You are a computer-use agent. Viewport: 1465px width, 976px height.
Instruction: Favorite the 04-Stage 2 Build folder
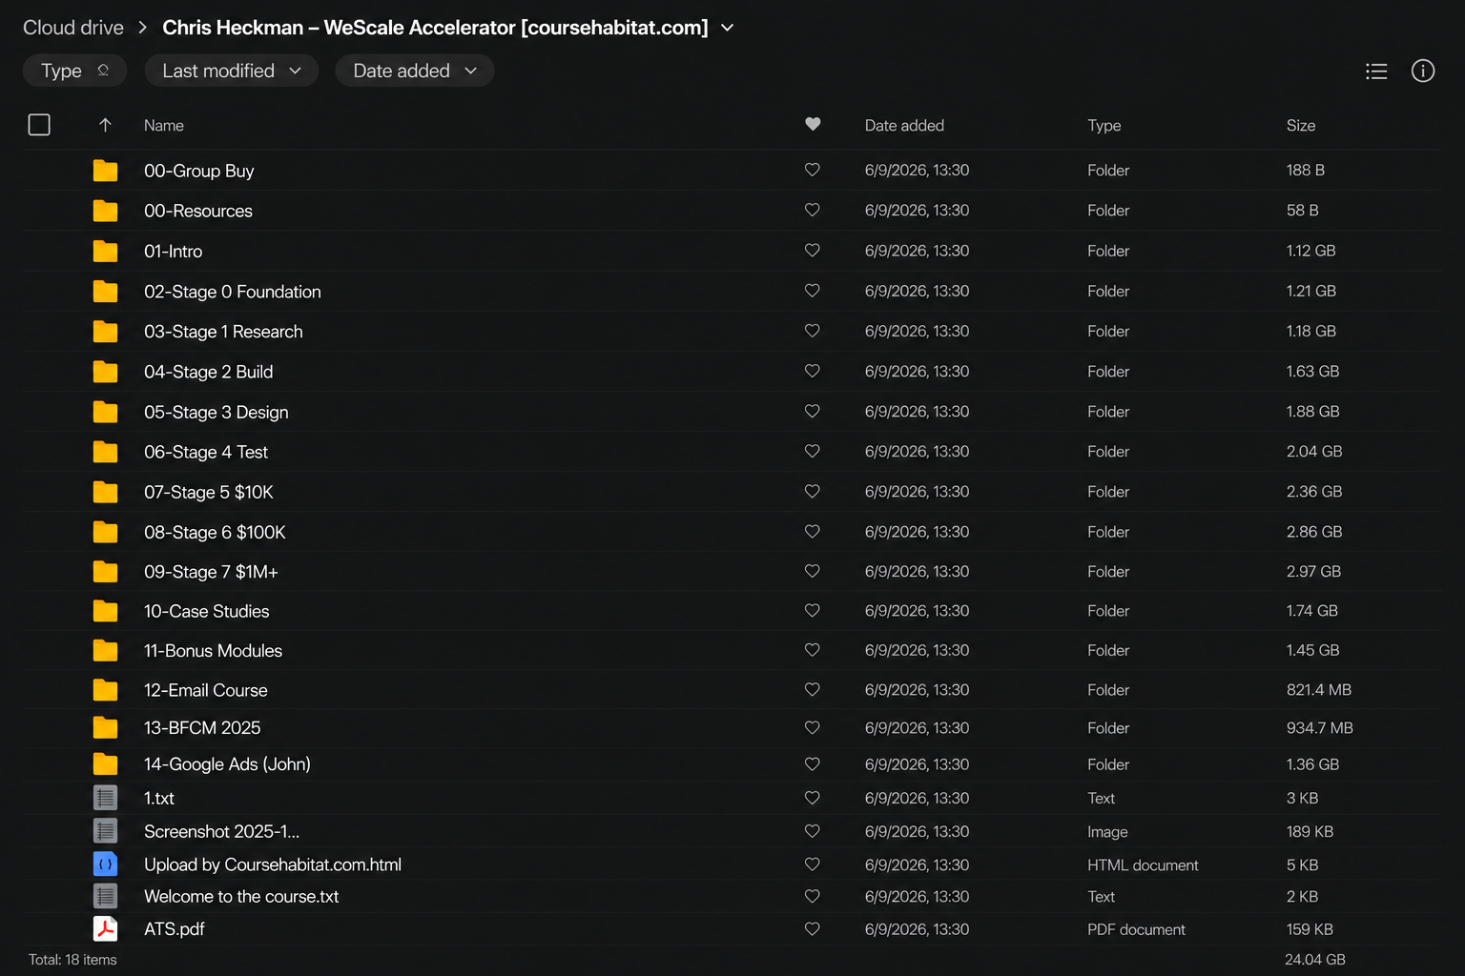[813, 371]
